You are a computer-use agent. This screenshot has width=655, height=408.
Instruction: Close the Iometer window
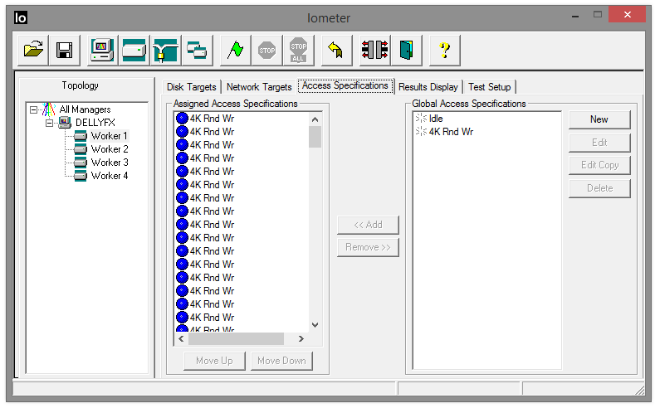click(x=628, y=15)
